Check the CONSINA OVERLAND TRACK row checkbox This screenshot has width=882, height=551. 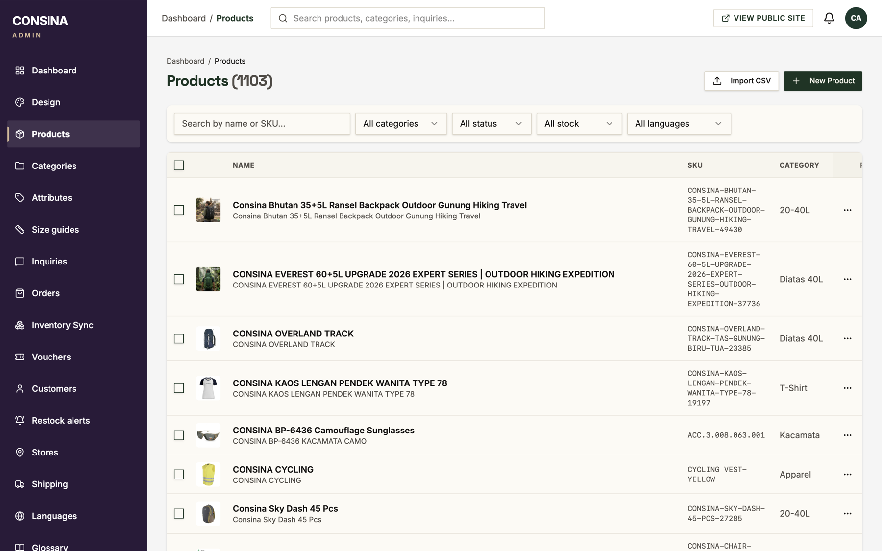tap(179, 338)
